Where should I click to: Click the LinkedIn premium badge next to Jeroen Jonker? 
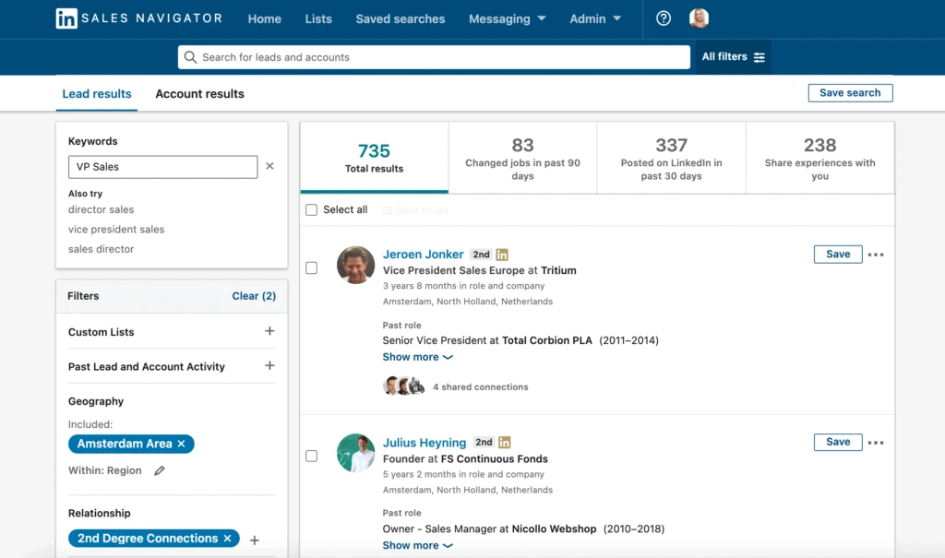coord(502,255)
